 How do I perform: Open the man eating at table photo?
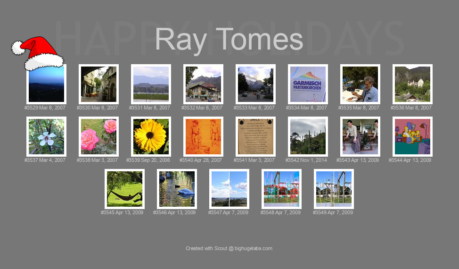coord(360,84)
